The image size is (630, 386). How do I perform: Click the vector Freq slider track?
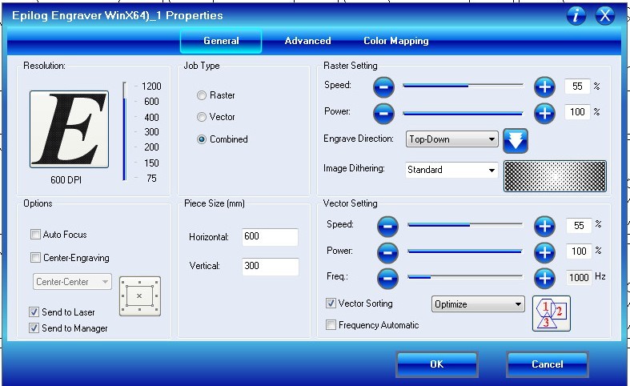tap(465, 276)
